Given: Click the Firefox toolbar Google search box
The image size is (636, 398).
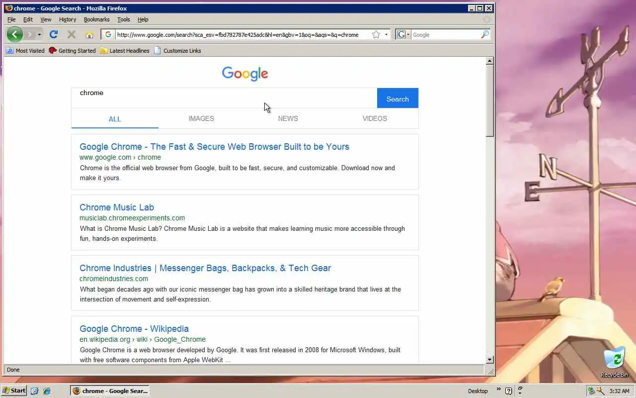Looking at the screenshot, I should (446, 35).
